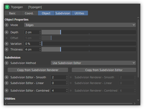Click stepper arrows of Subdivision Editor - Smooth
This screenshot has height=109, width=144.
point(67,77)
